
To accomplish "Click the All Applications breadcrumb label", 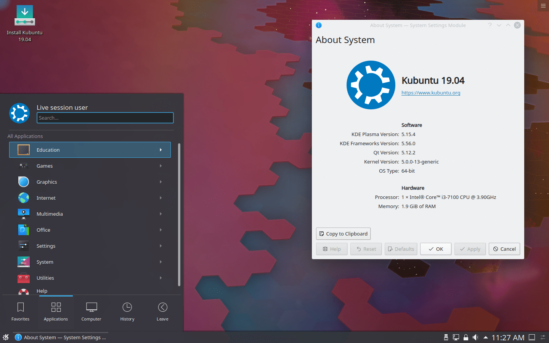I will (25, 136).
